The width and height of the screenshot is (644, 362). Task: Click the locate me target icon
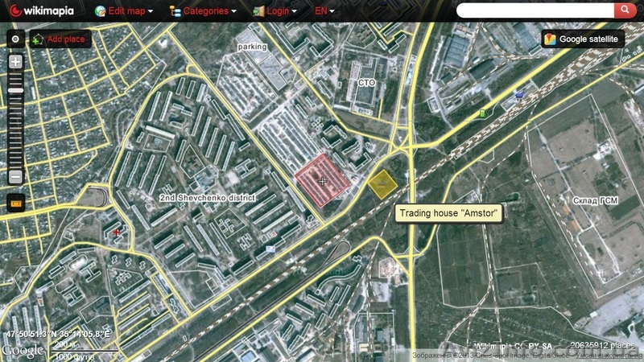point(14,39)
